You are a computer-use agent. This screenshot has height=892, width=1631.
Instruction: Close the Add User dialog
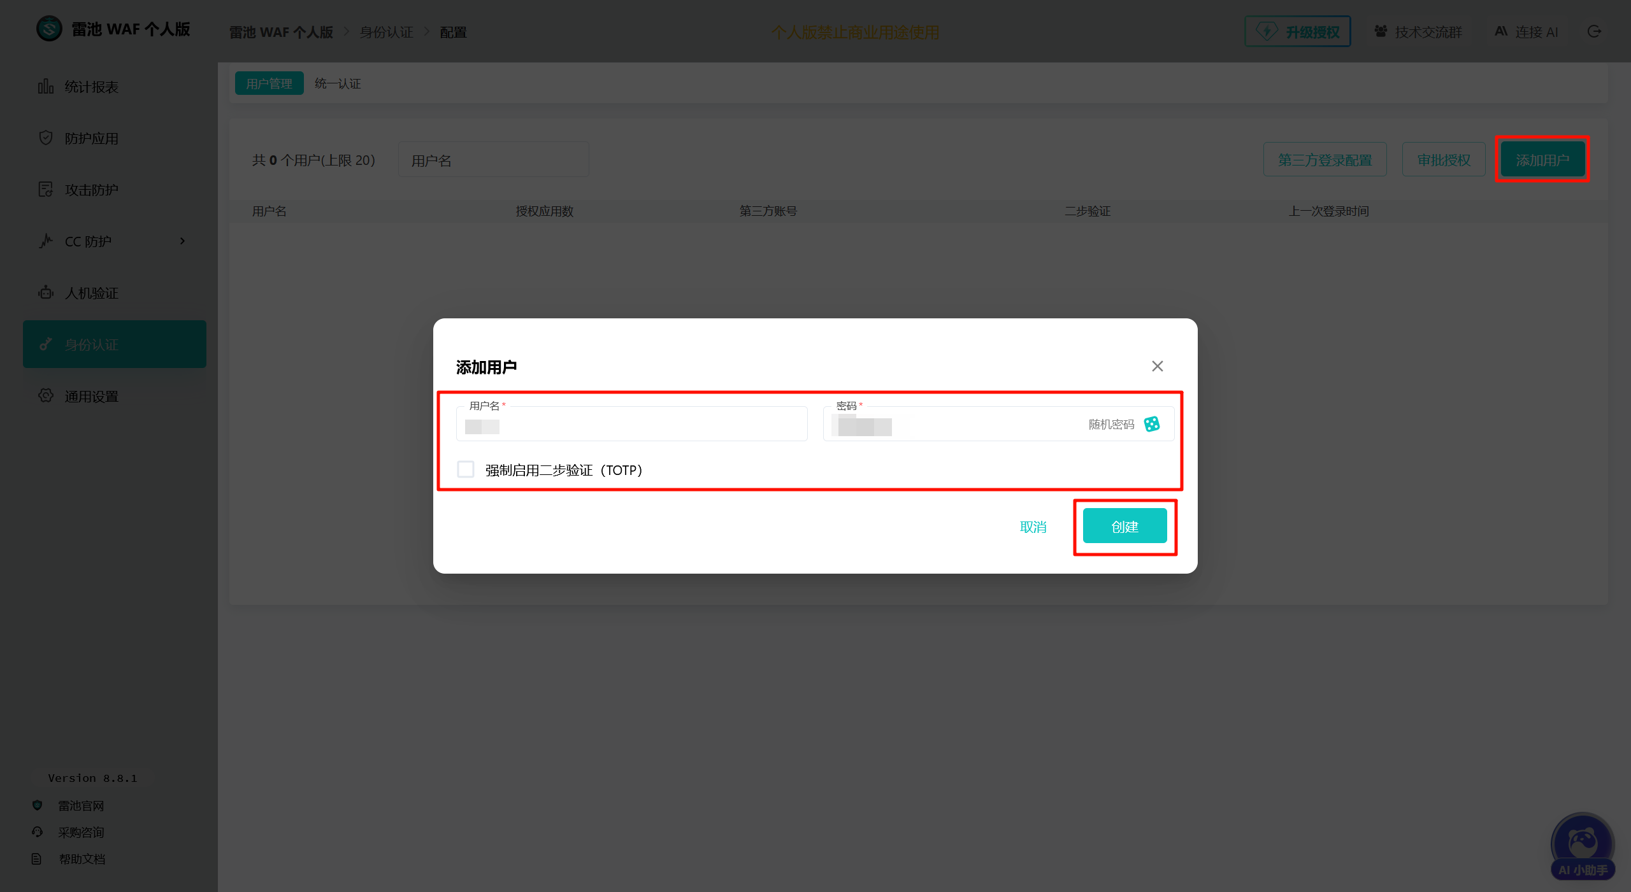click(1157, 366)
